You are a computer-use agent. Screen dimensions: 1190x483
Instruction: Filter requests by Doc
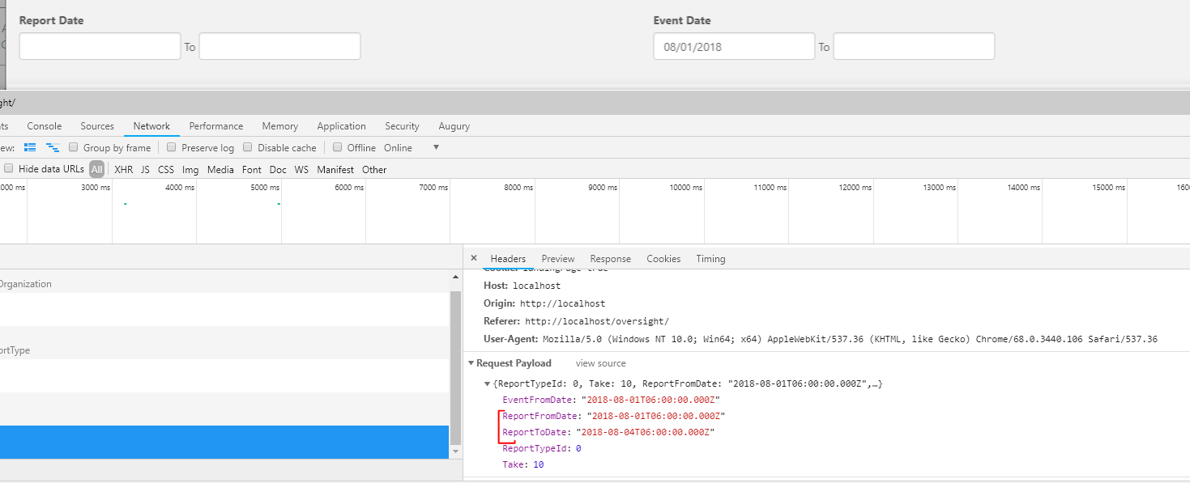[x=278, y=170]
